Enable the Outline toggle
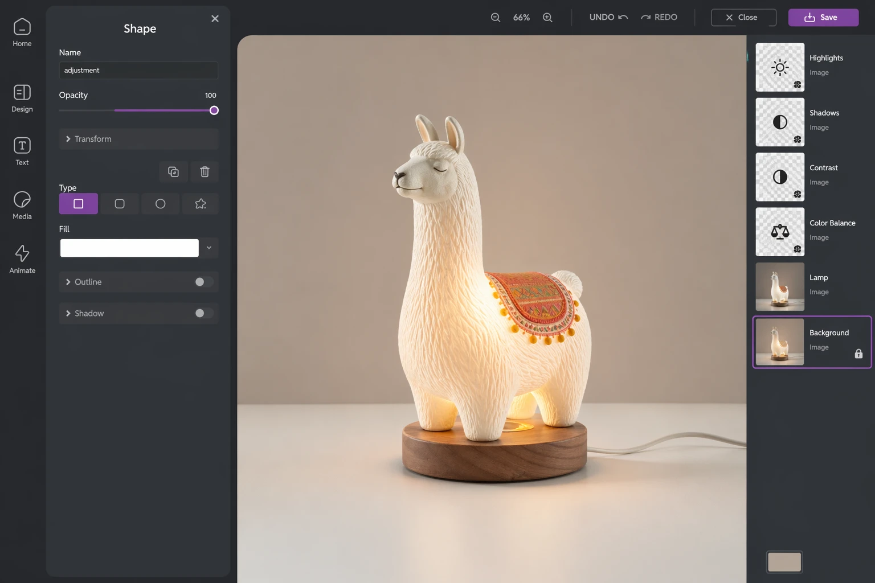The height and width of the screenshot is (583, 875). [x=203, y=282]
